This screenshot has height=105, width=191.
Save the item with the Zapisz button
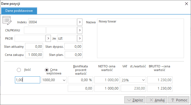(135, 100)
